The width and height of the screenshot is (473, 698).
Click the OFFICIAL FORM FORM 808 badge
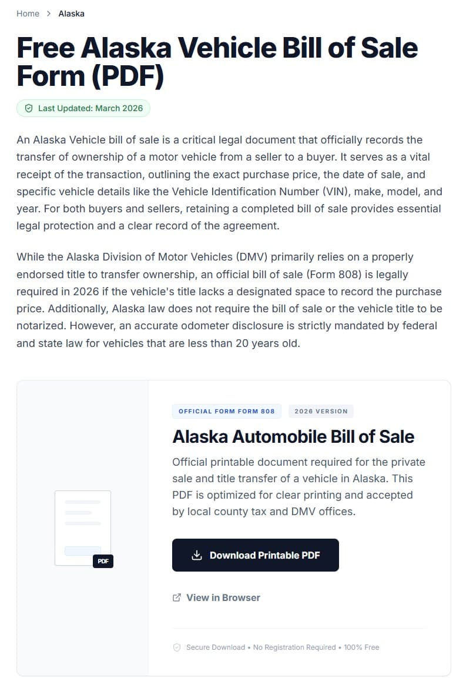click(x=227, y=411)
